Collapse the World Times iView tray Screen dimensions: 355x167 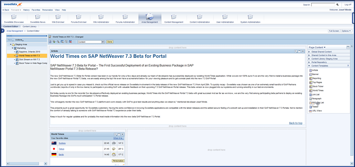pyautogui.click(x=119, y=134)
